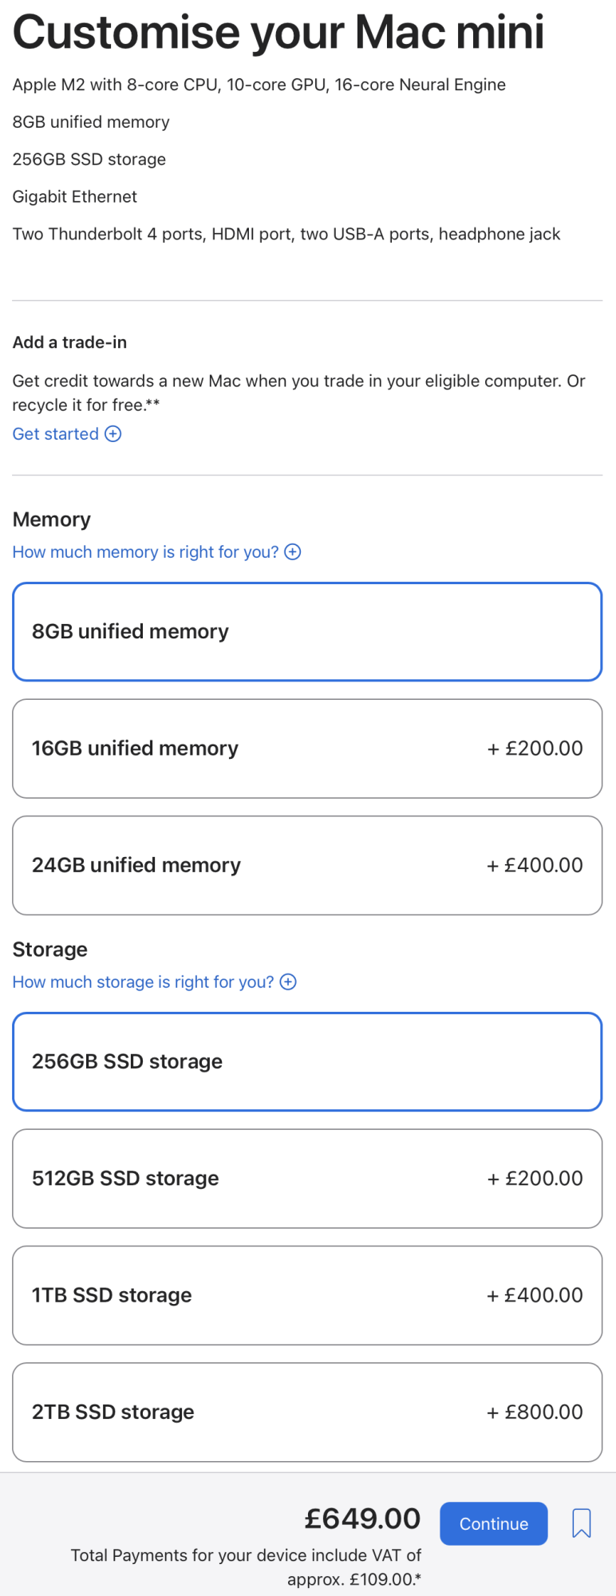Click plus icon next to memory help

click(x=293, y=552)
